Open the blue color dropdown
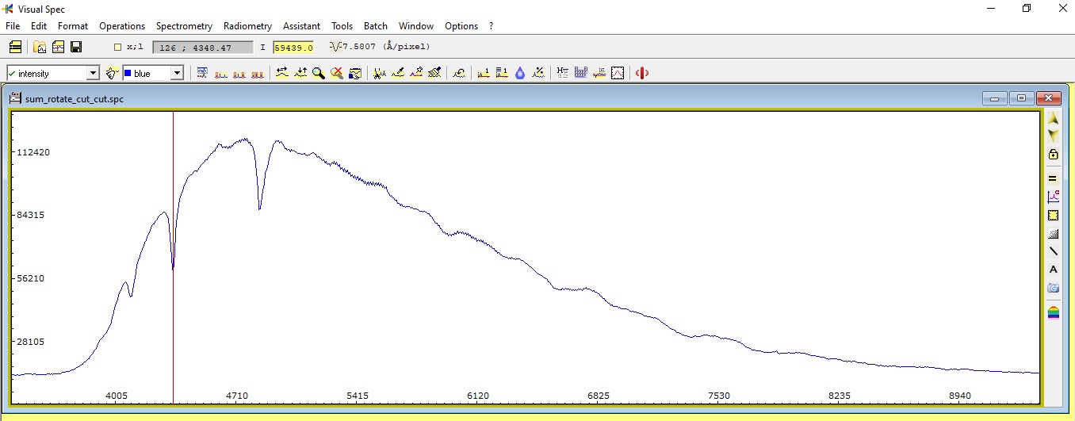 point(177,73)
